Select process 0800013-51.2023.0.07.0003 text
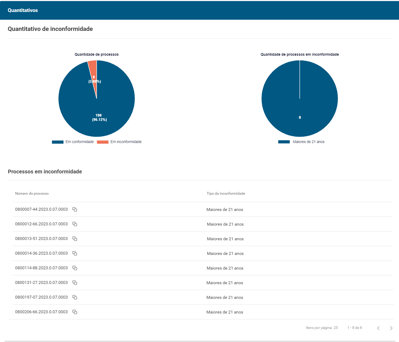The width and height of the screenshot is (399, 342). 41,239
